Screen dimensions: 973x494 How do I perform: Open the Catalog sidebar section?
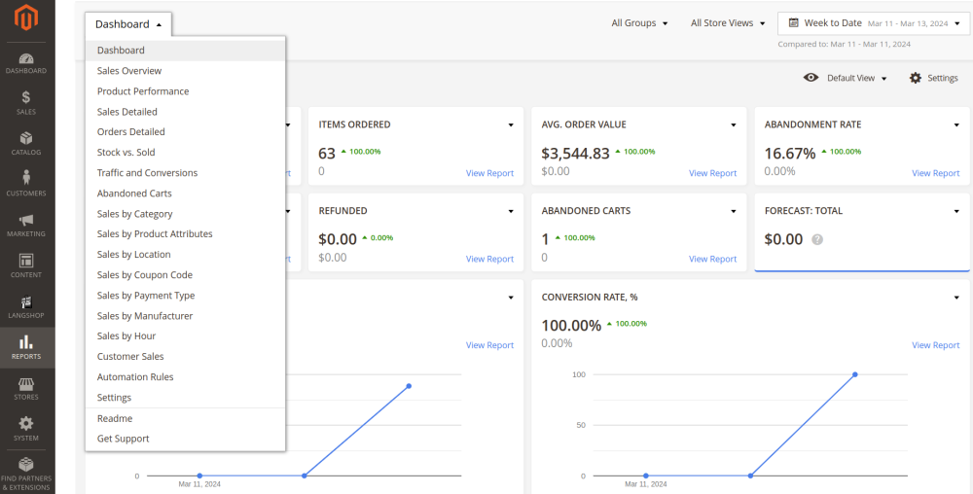point(26,143)
